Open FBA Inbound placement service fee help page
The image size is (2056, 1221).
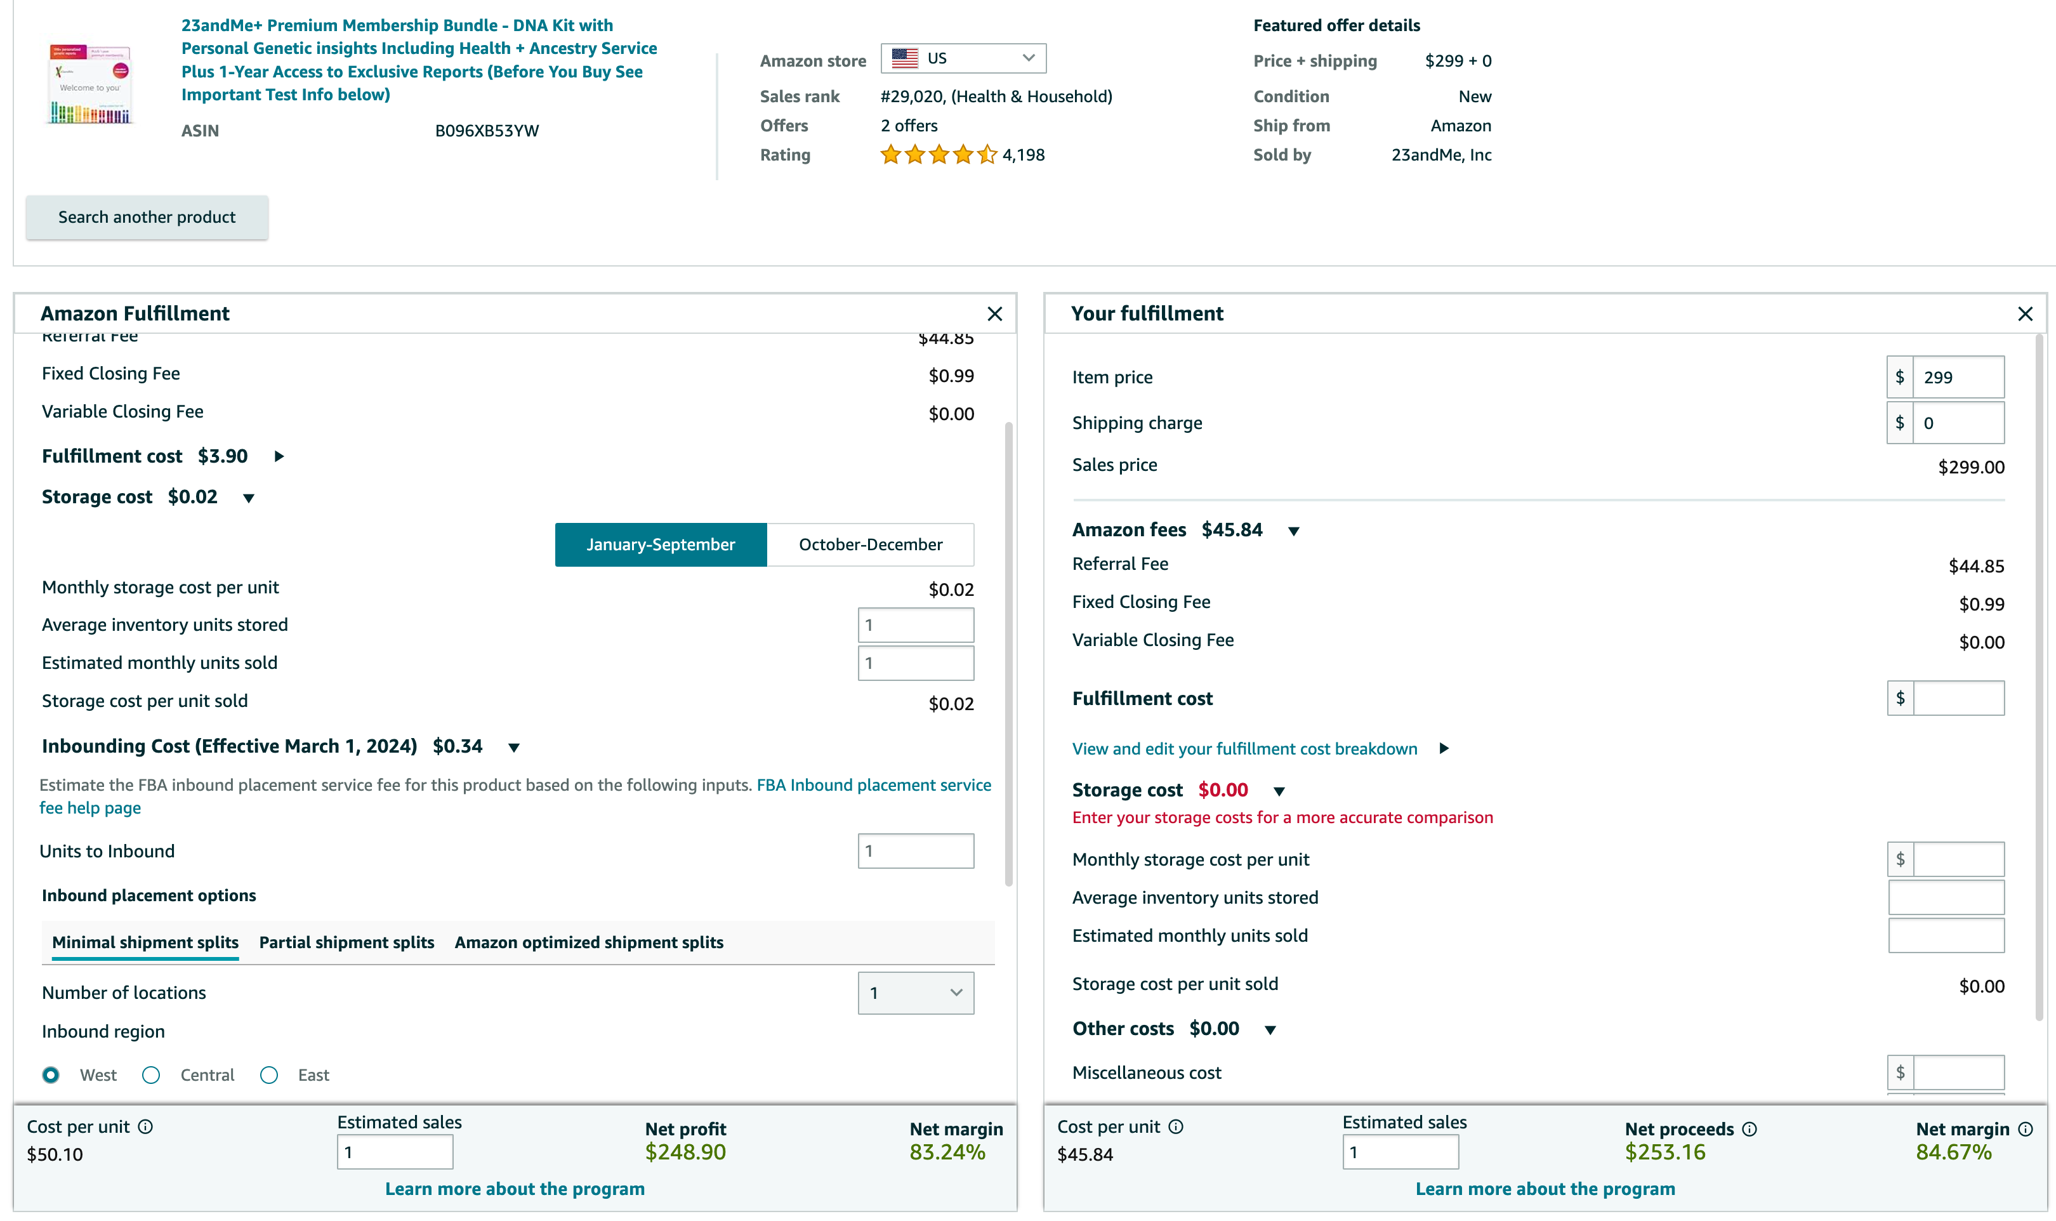click(873, 785)
